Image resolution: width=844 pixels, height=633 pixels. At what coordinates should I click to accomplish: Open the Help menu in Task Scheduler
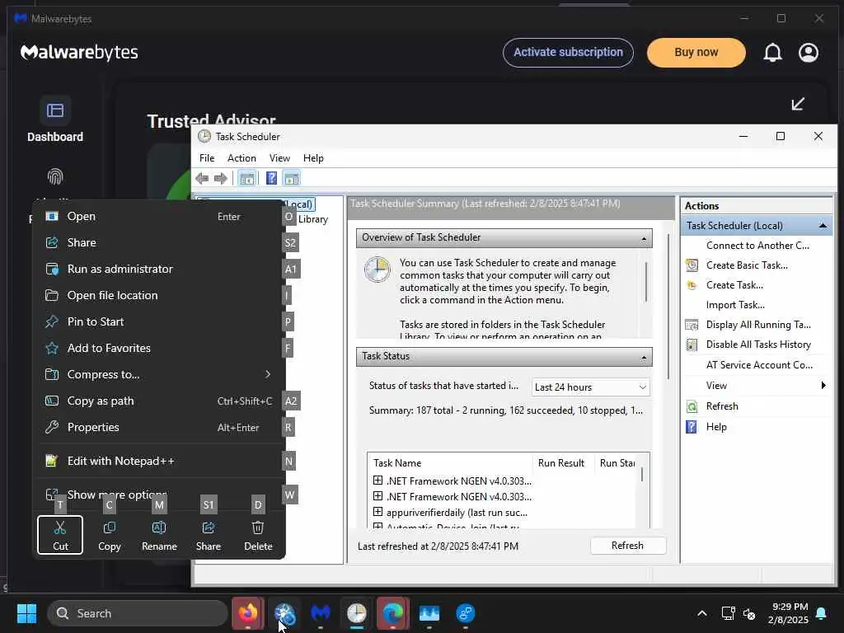tap(313, 158)
